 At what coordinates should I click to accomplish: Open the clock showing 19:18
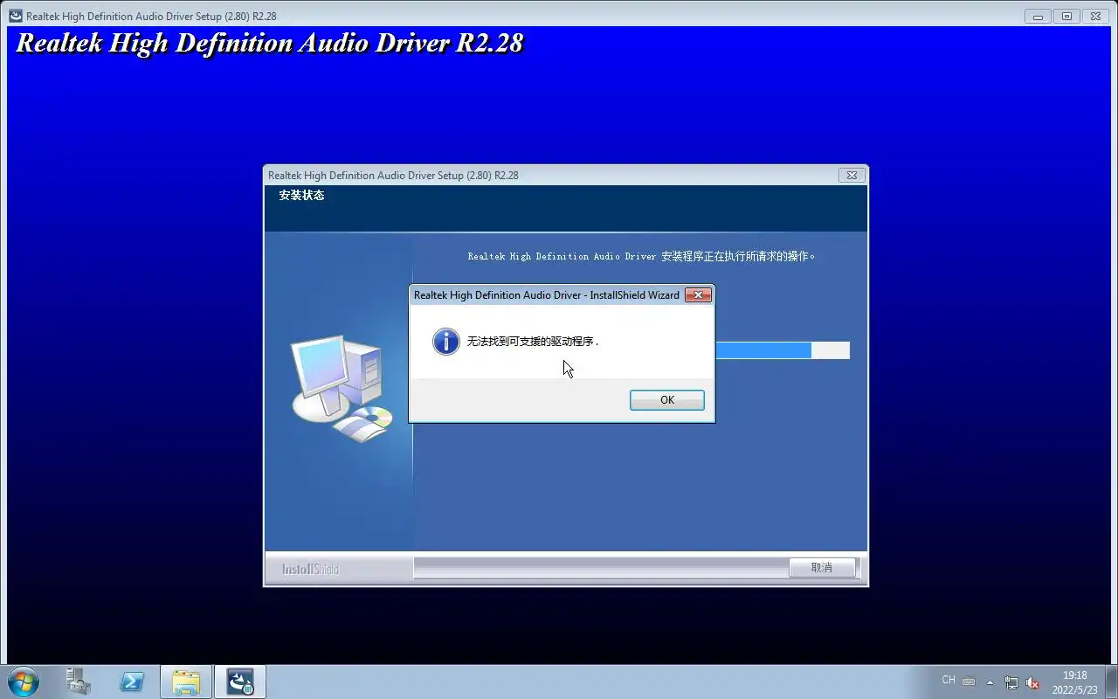[1075, 682]
